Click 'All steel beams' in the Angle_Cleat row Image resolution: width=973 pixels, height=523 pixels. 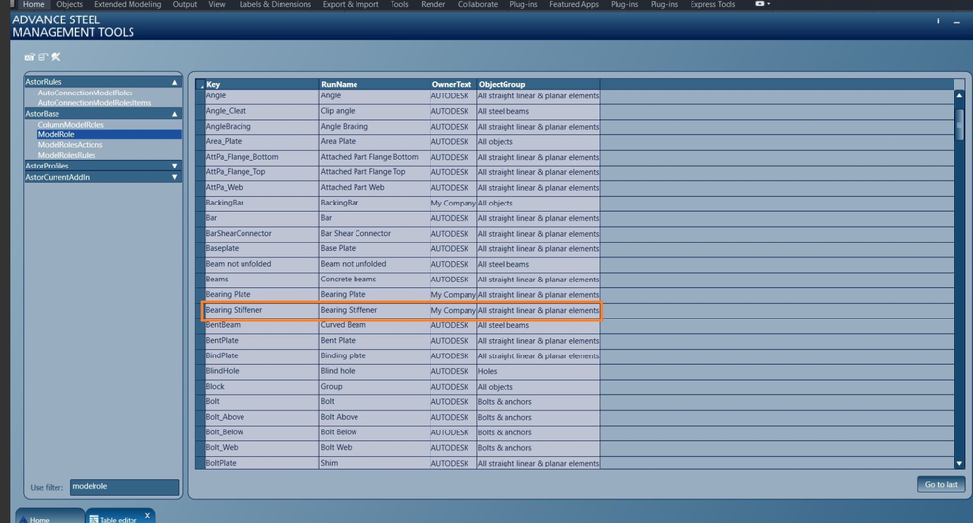(538, 111)
